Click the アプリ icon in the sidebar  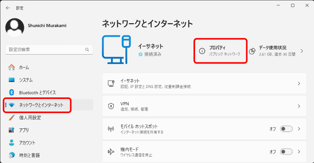pos(12,130)
